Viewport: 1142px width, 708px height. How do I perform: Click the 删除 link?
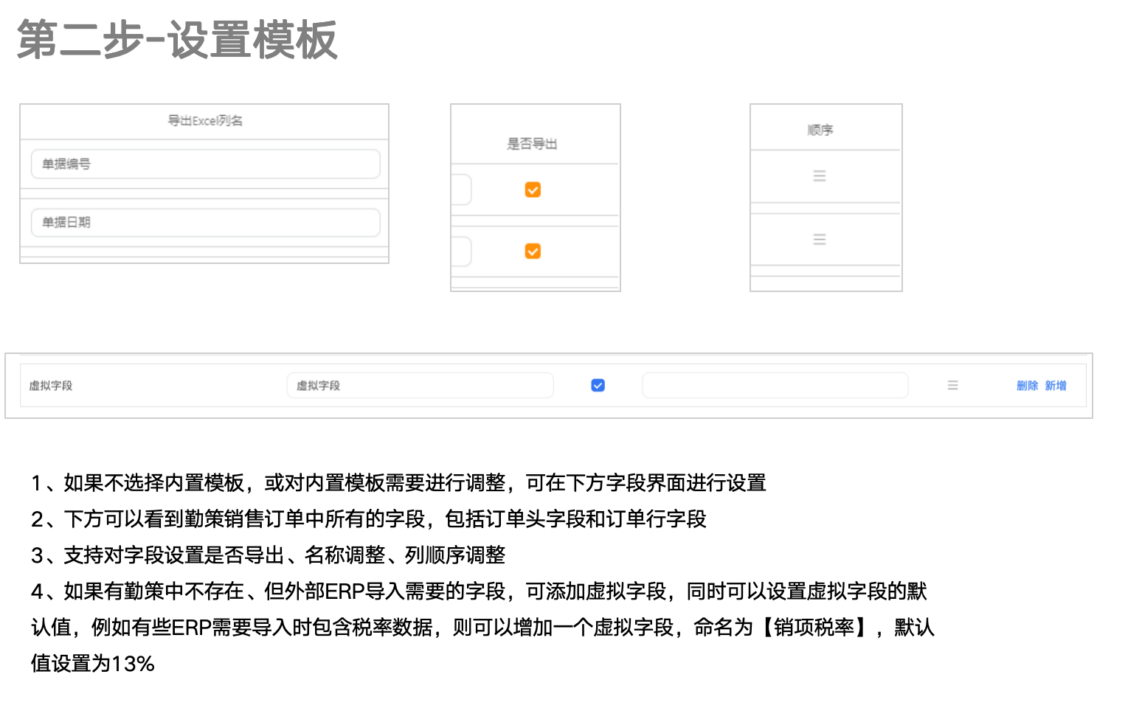click(x=1027, y=386)
